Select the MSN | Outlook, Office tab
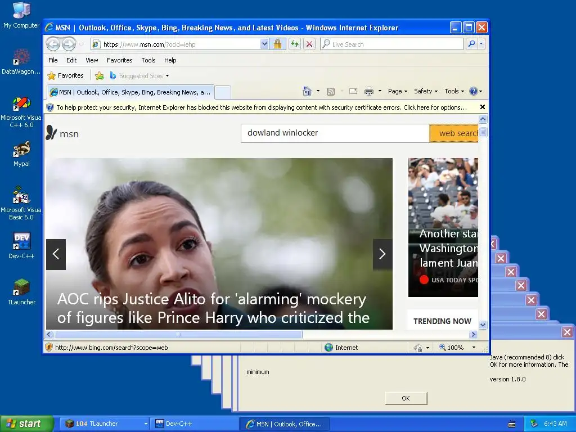576x432 pixels. 130,92
